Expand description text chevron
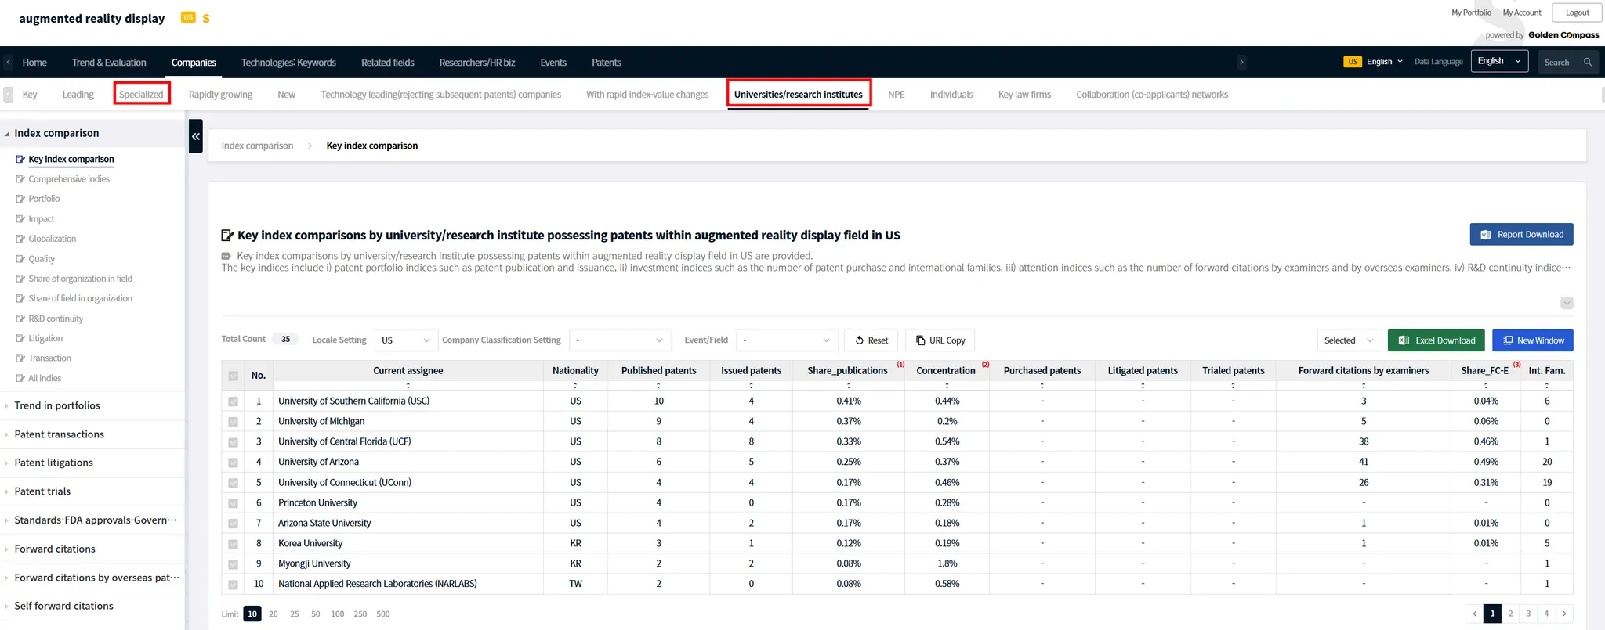Viewport: 1605px width, 630px height. pos(1567,303)
